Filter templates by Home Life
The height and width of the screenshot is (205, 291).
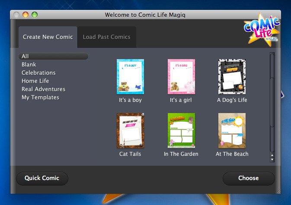click(x=35, y=81)
